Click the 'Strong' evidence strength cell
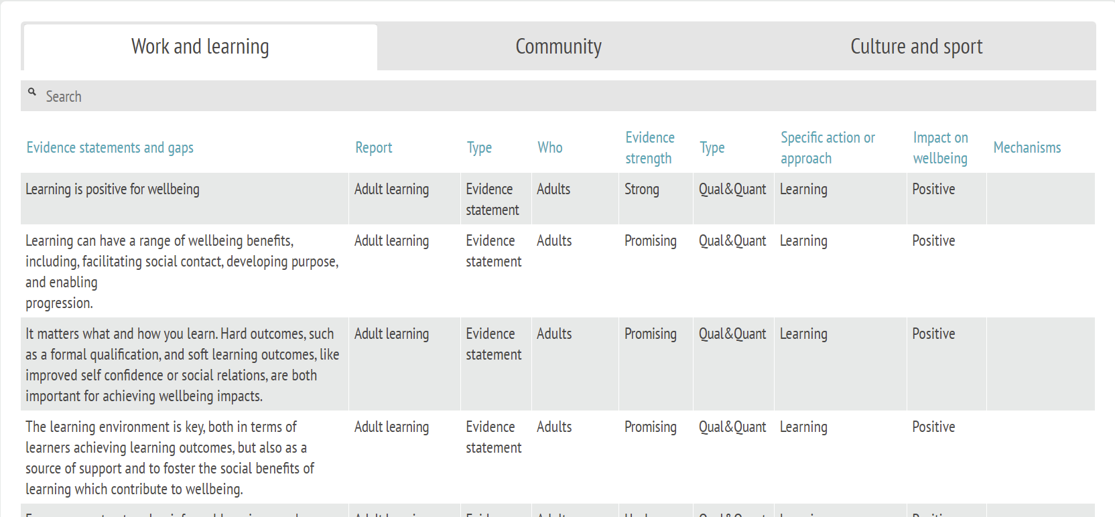 pos(642,190)
